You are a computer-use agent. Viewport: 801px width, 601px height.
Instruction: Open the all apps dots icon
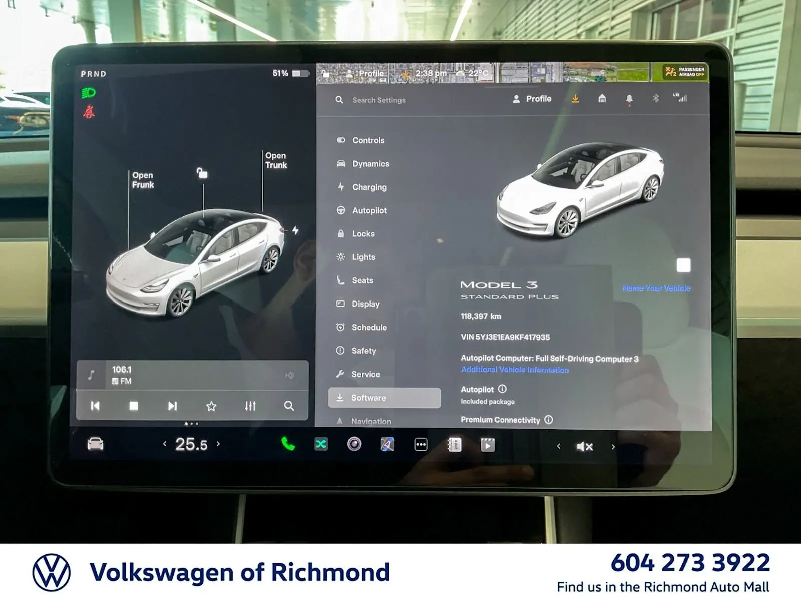click(x=421, y=444)
